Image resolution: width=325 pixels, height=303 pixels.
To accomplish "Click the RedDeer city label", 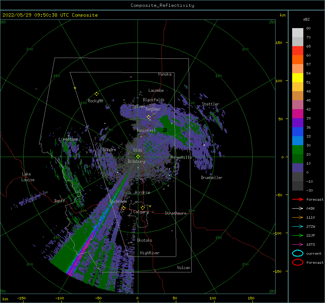I will point(153,109).
